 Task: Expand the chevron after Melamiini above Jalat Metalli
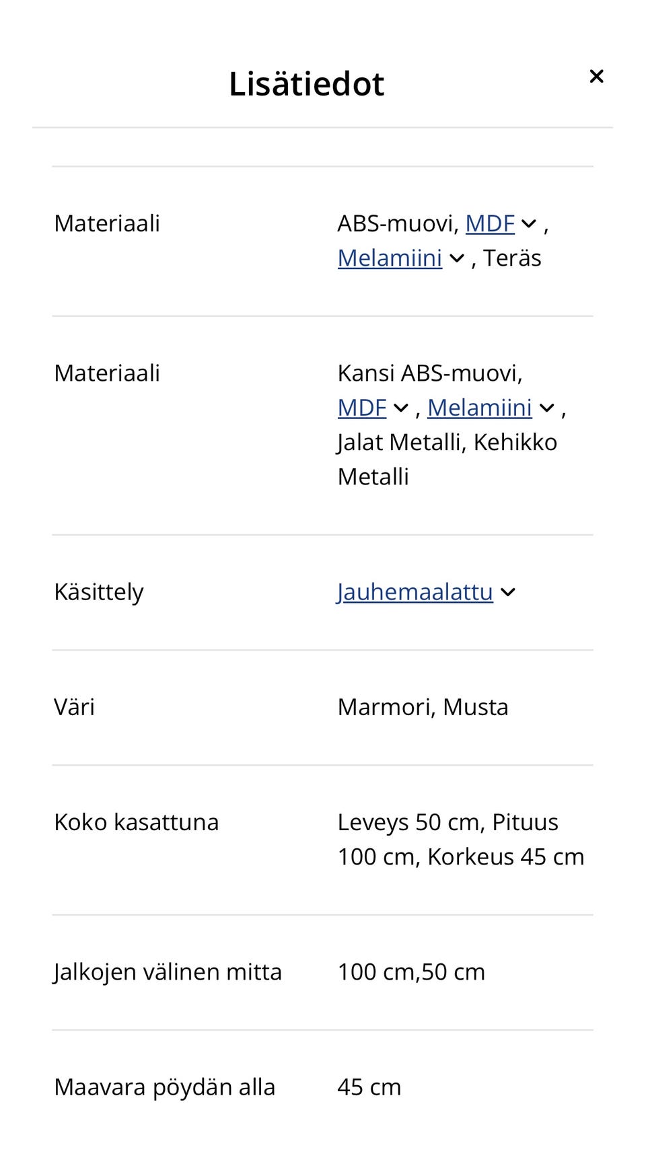click(547, 408)
